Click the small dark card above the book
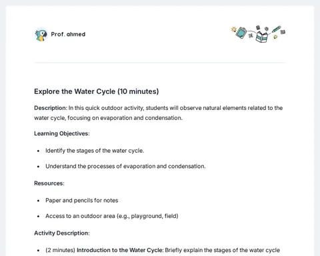 258,27
